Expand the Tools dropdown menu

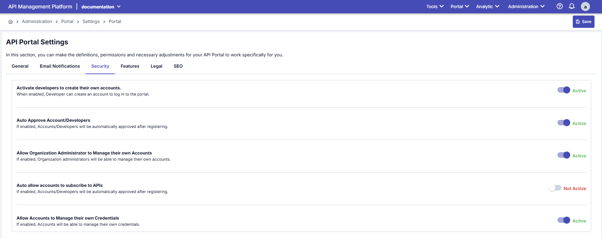pyautogui.click(x=435, y=6)
